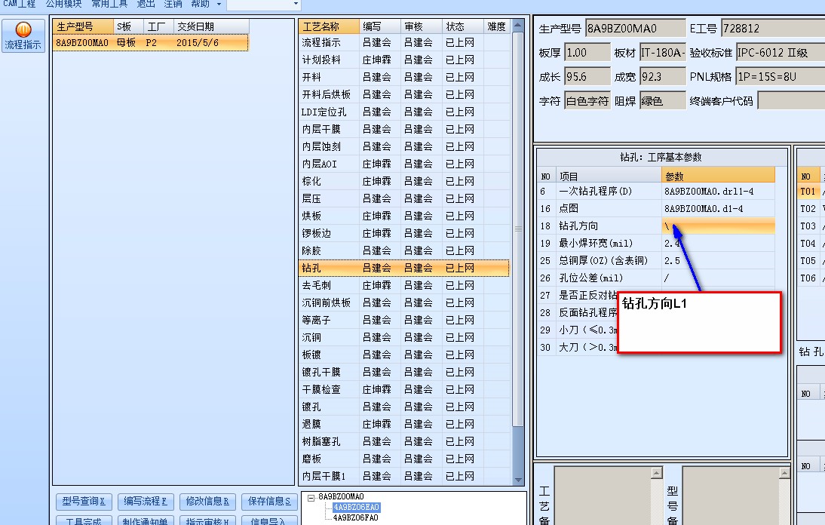Click the 修改信息R button
This screenshot has height=525, width=825.
(x=207, y=502)
